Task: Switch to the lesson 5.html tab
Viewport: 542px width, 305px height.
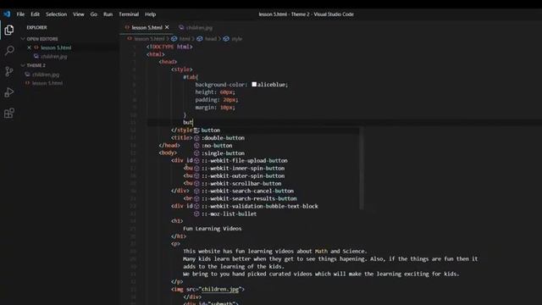Action: click(x=147, y=27)
